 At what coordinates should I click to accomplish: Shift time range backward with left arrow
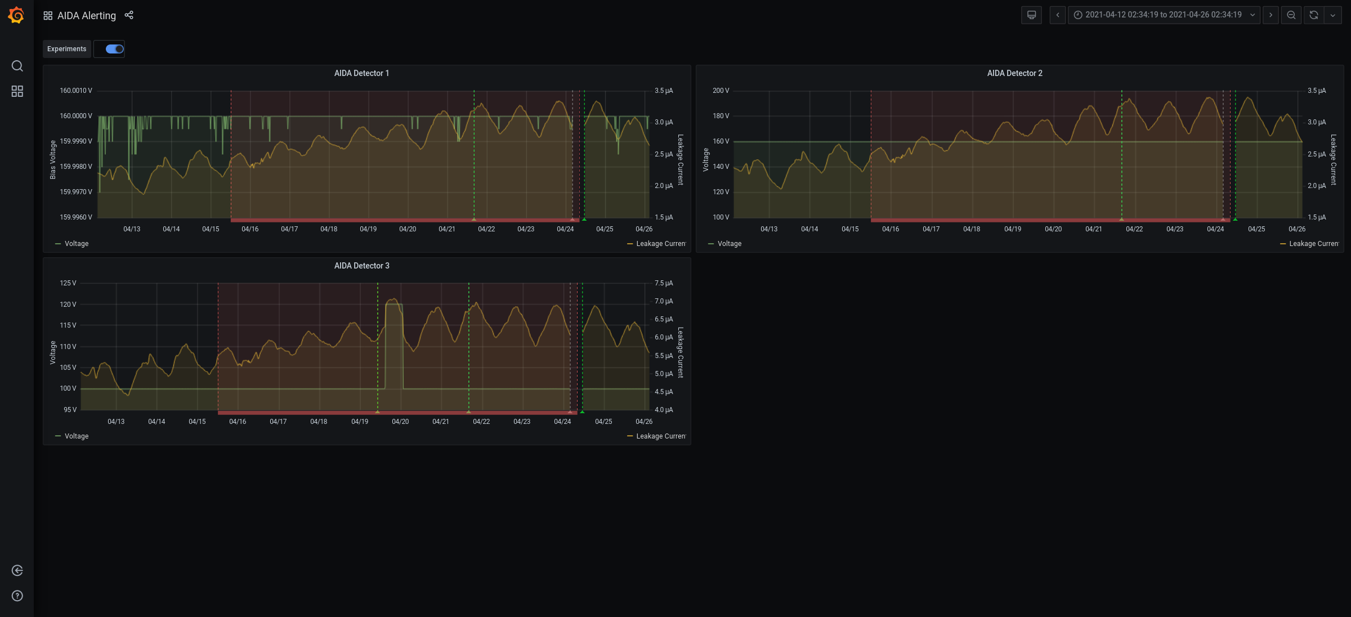pos(1058,15)
